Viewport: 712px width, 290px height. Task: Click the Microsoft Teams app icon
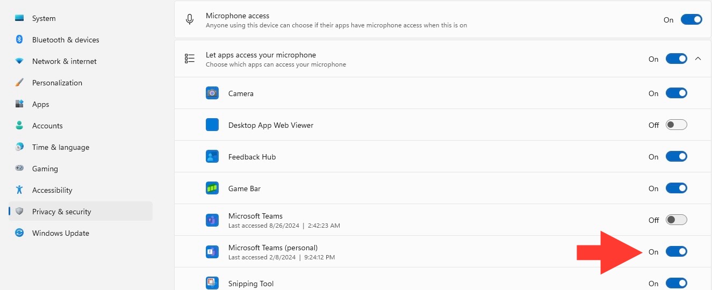pos(212,220)
